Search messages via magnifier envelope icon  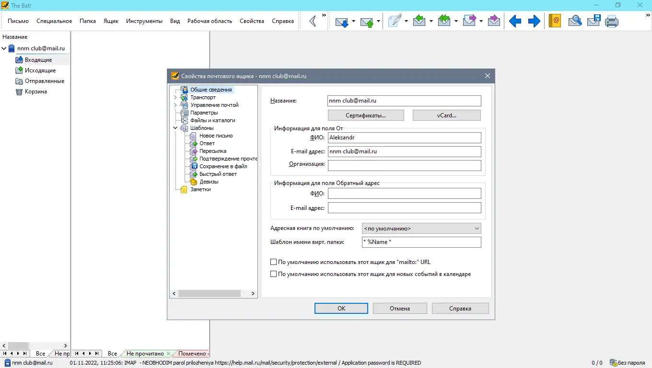575,21
